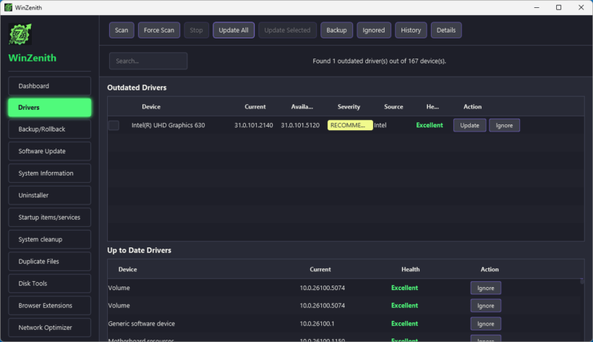Viewport: 593px width, 342px height.
Task: Switch to Backup/Rollback page
Action: pyautogui.click(x=50, y=129)
